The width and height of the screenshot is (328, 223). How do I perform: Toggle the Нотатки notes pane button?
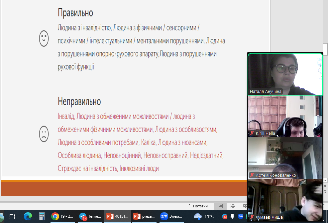(198, 206)
